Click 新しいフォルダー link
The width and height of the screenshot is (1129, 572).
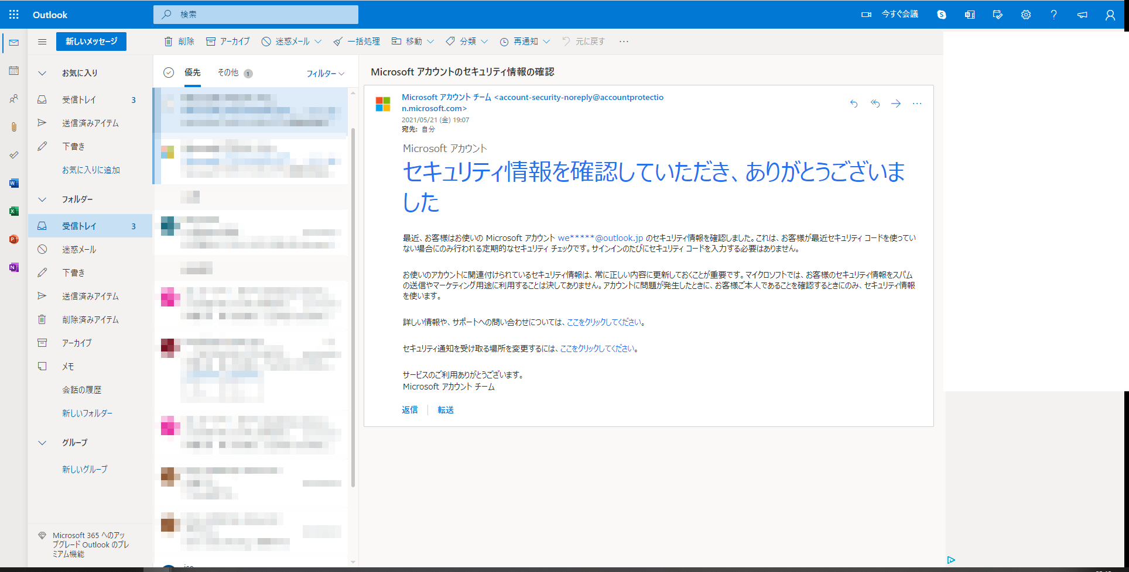87,414
